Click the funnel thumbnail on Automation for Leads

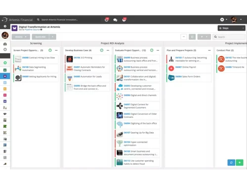click(70, 78)
